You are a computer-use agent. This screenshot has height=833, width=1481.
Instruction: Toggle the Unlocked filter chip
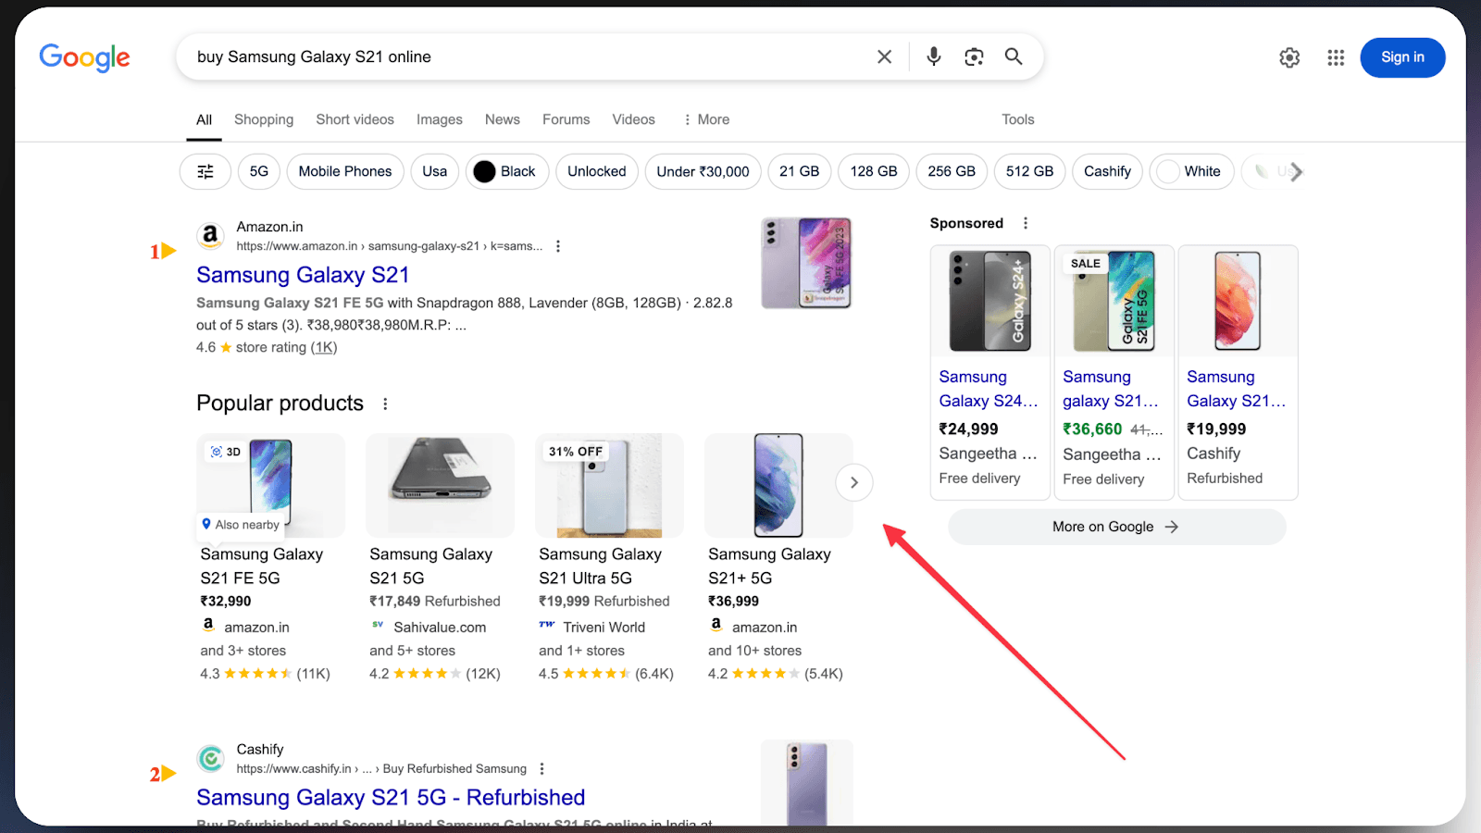click(597, 171)
